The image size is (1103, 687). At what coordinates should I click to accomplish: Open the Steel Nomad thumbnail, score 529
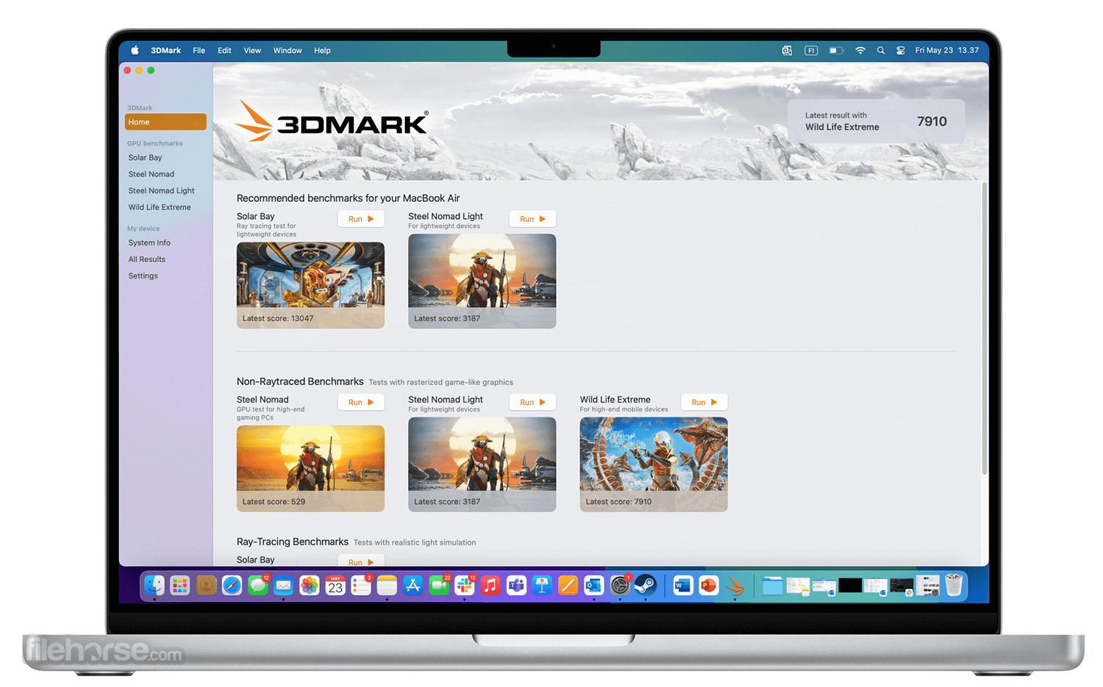[x=310, y=469]
